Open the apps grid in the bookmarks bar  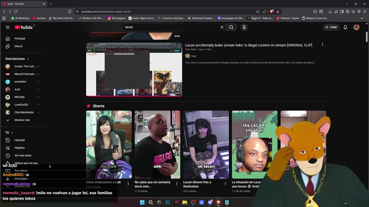click(4, 18)
